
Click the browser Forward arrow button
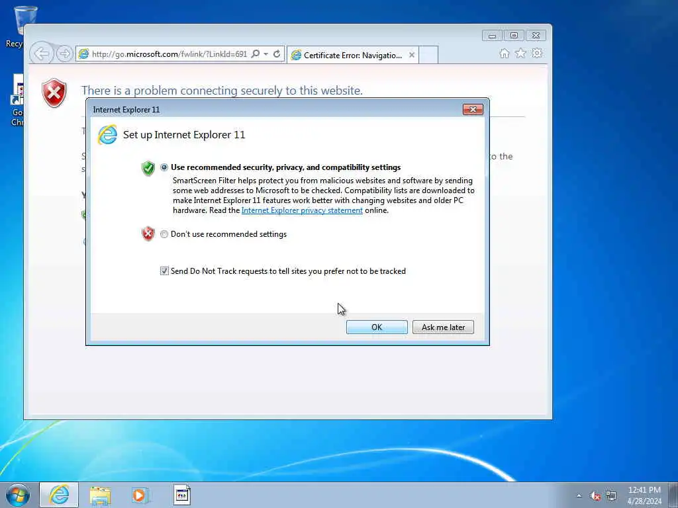tap(64, 54)
